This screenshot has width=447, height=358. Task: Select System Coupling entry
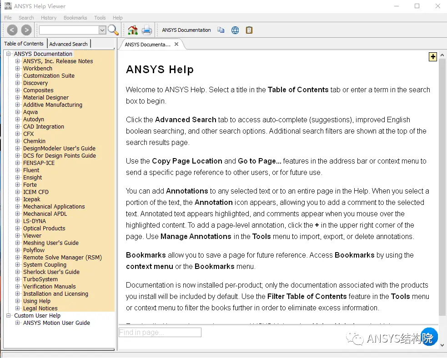[45, 264]
